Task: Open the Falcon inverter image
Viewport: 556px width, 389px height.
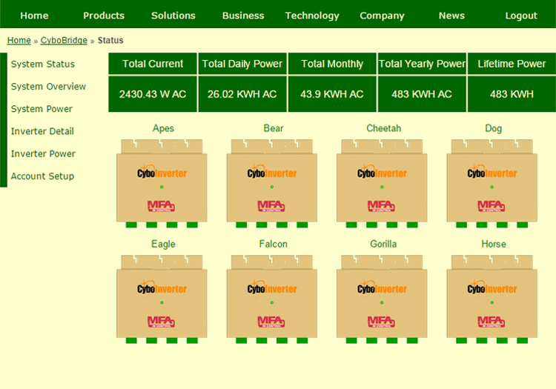Action: 271,299
